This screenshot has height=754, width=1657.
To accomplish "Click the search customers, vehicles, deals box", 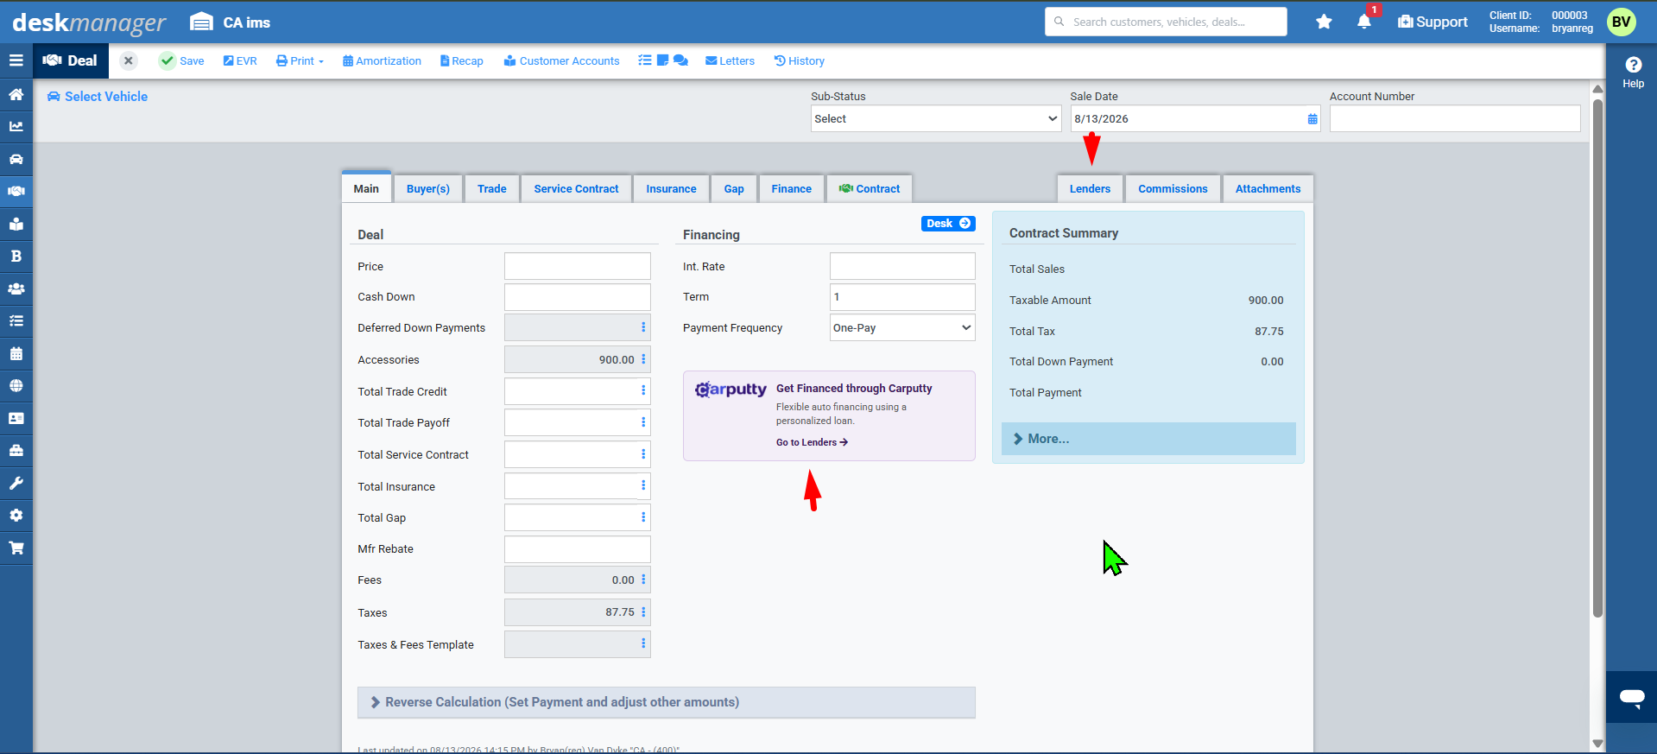I will 1166,22.
